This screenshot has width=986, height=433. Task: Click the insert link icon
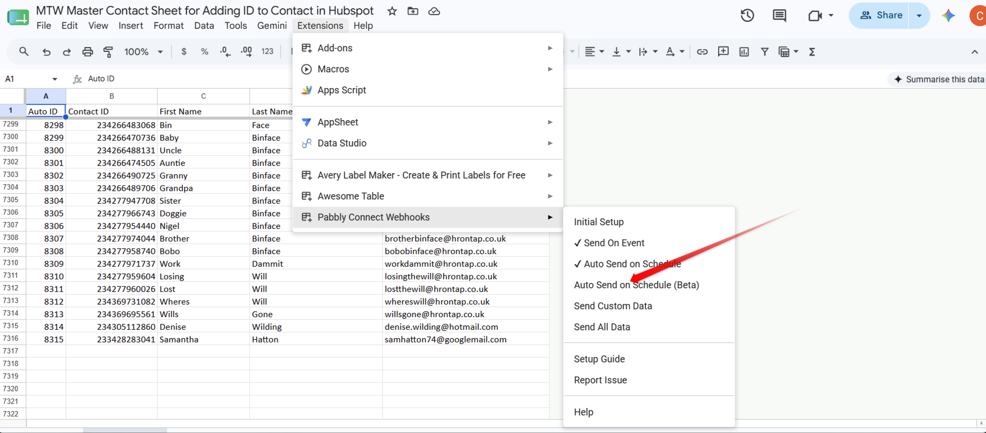[702, 52]
